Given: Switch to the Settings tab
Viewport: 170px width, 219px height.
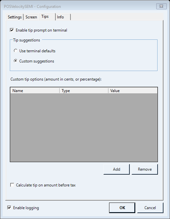Looking at the screenshot, I should pyautogui.click(x=15, y=17).
